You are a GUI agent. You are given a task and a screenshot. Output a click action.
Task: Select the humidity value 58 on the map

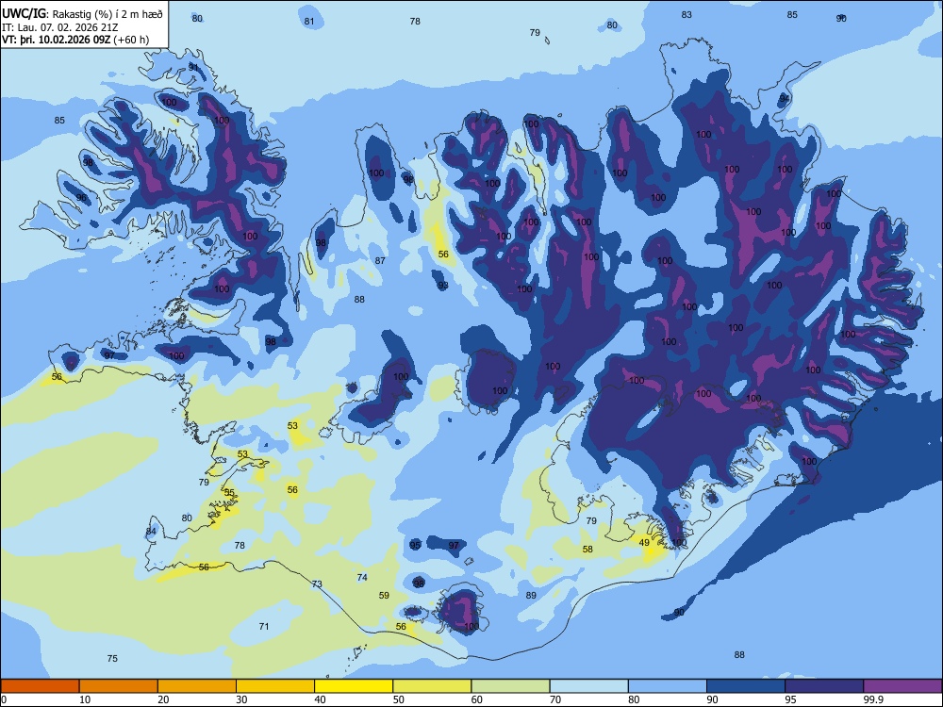587,549
